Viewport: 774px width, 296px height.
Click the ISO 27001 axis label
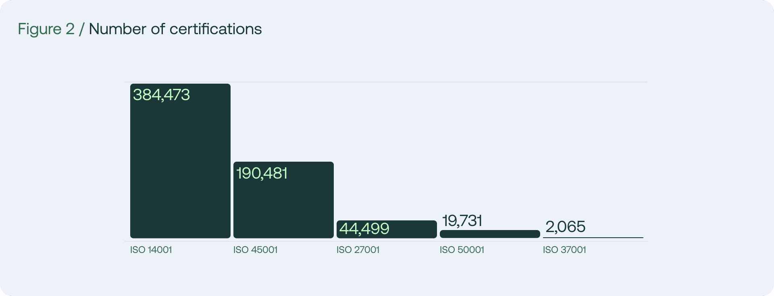358,250
